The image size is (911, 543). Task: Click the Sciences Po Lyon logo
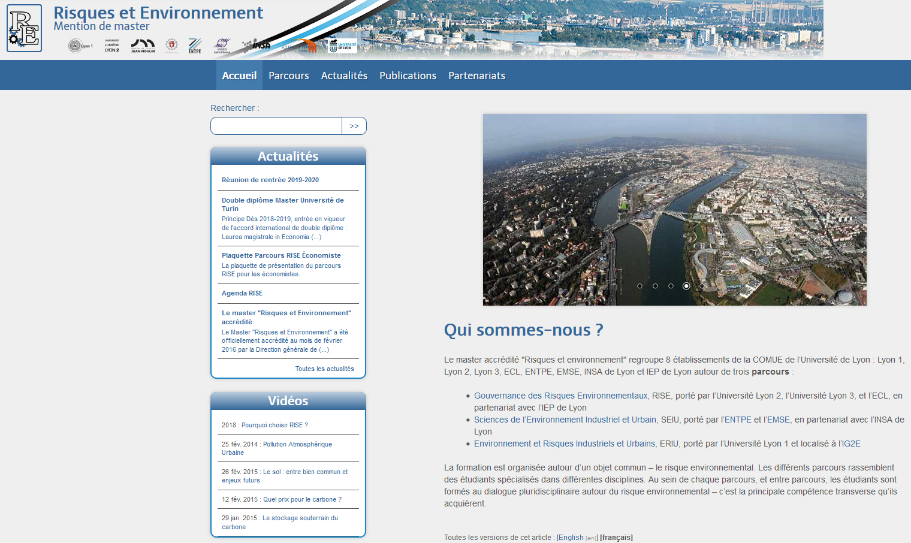pos(298,46)
